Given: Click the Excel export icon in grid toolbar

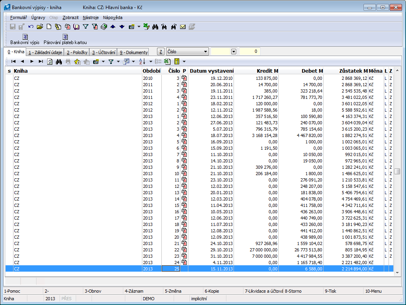Looking at the screenshot, I should point(167,62).
